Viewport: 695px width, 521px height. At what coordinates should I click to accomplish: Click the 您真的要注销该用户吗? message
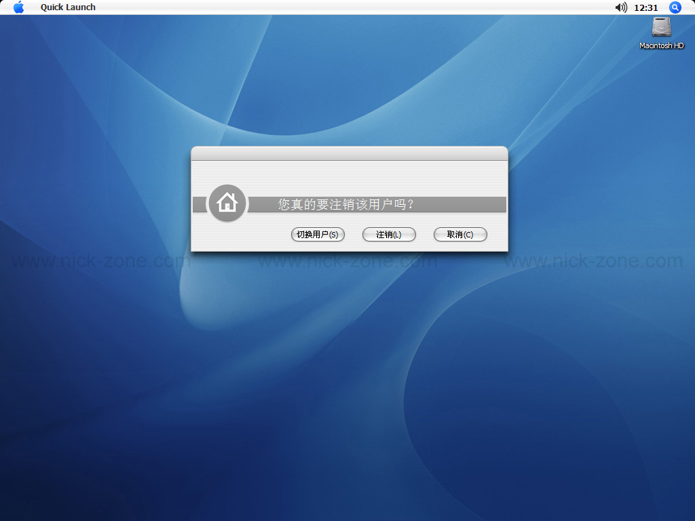click(345, 204)
